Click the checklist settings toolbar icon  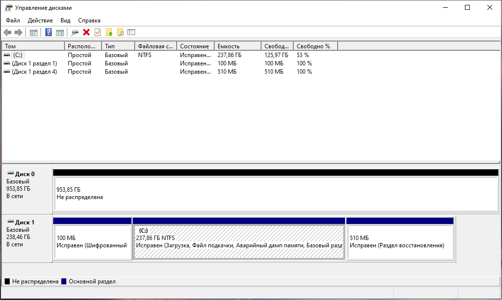[x=131, y=32]
